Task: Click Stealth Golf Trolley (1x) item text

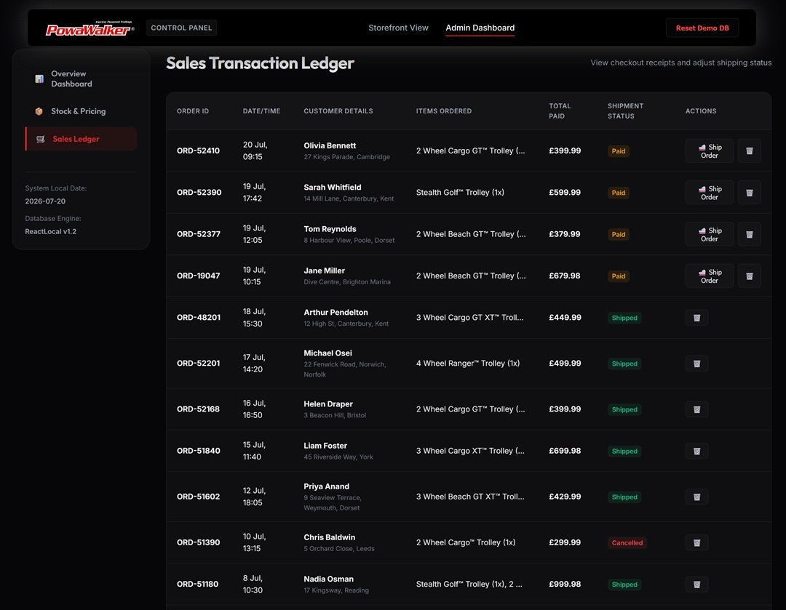Action: [x=460, y=193]
